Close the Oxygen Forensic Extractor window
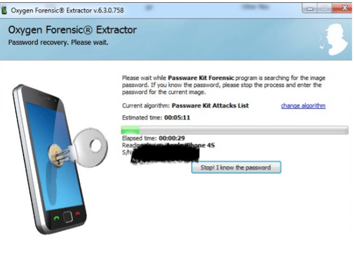The height and width of the screenshot is (263, 354). click(x=342, y=8)
